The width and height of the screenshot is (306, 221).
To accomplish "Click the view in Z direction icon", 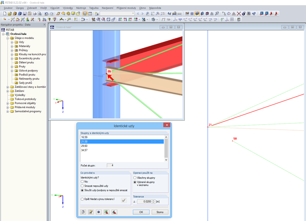I will click(130, 19).
